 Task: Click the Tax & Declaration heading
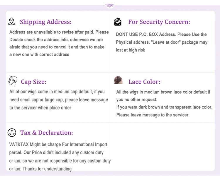click(47, 133)
